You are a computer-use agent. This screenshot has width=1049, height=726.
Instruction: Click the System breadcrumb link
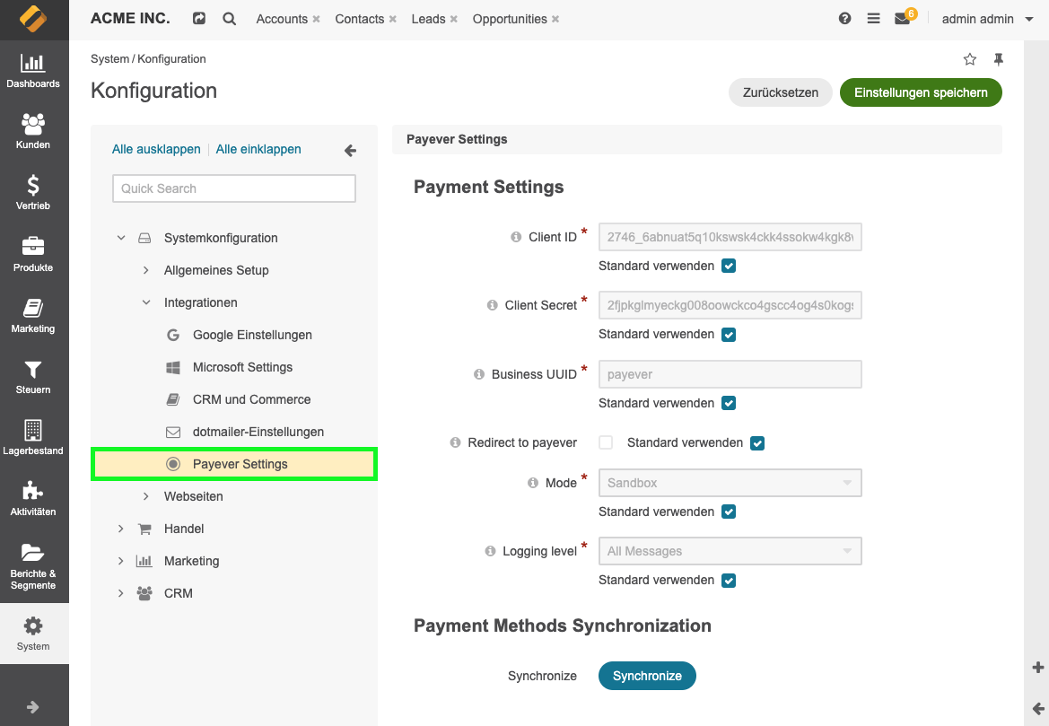pyautogui.click(x=109, y=59)
